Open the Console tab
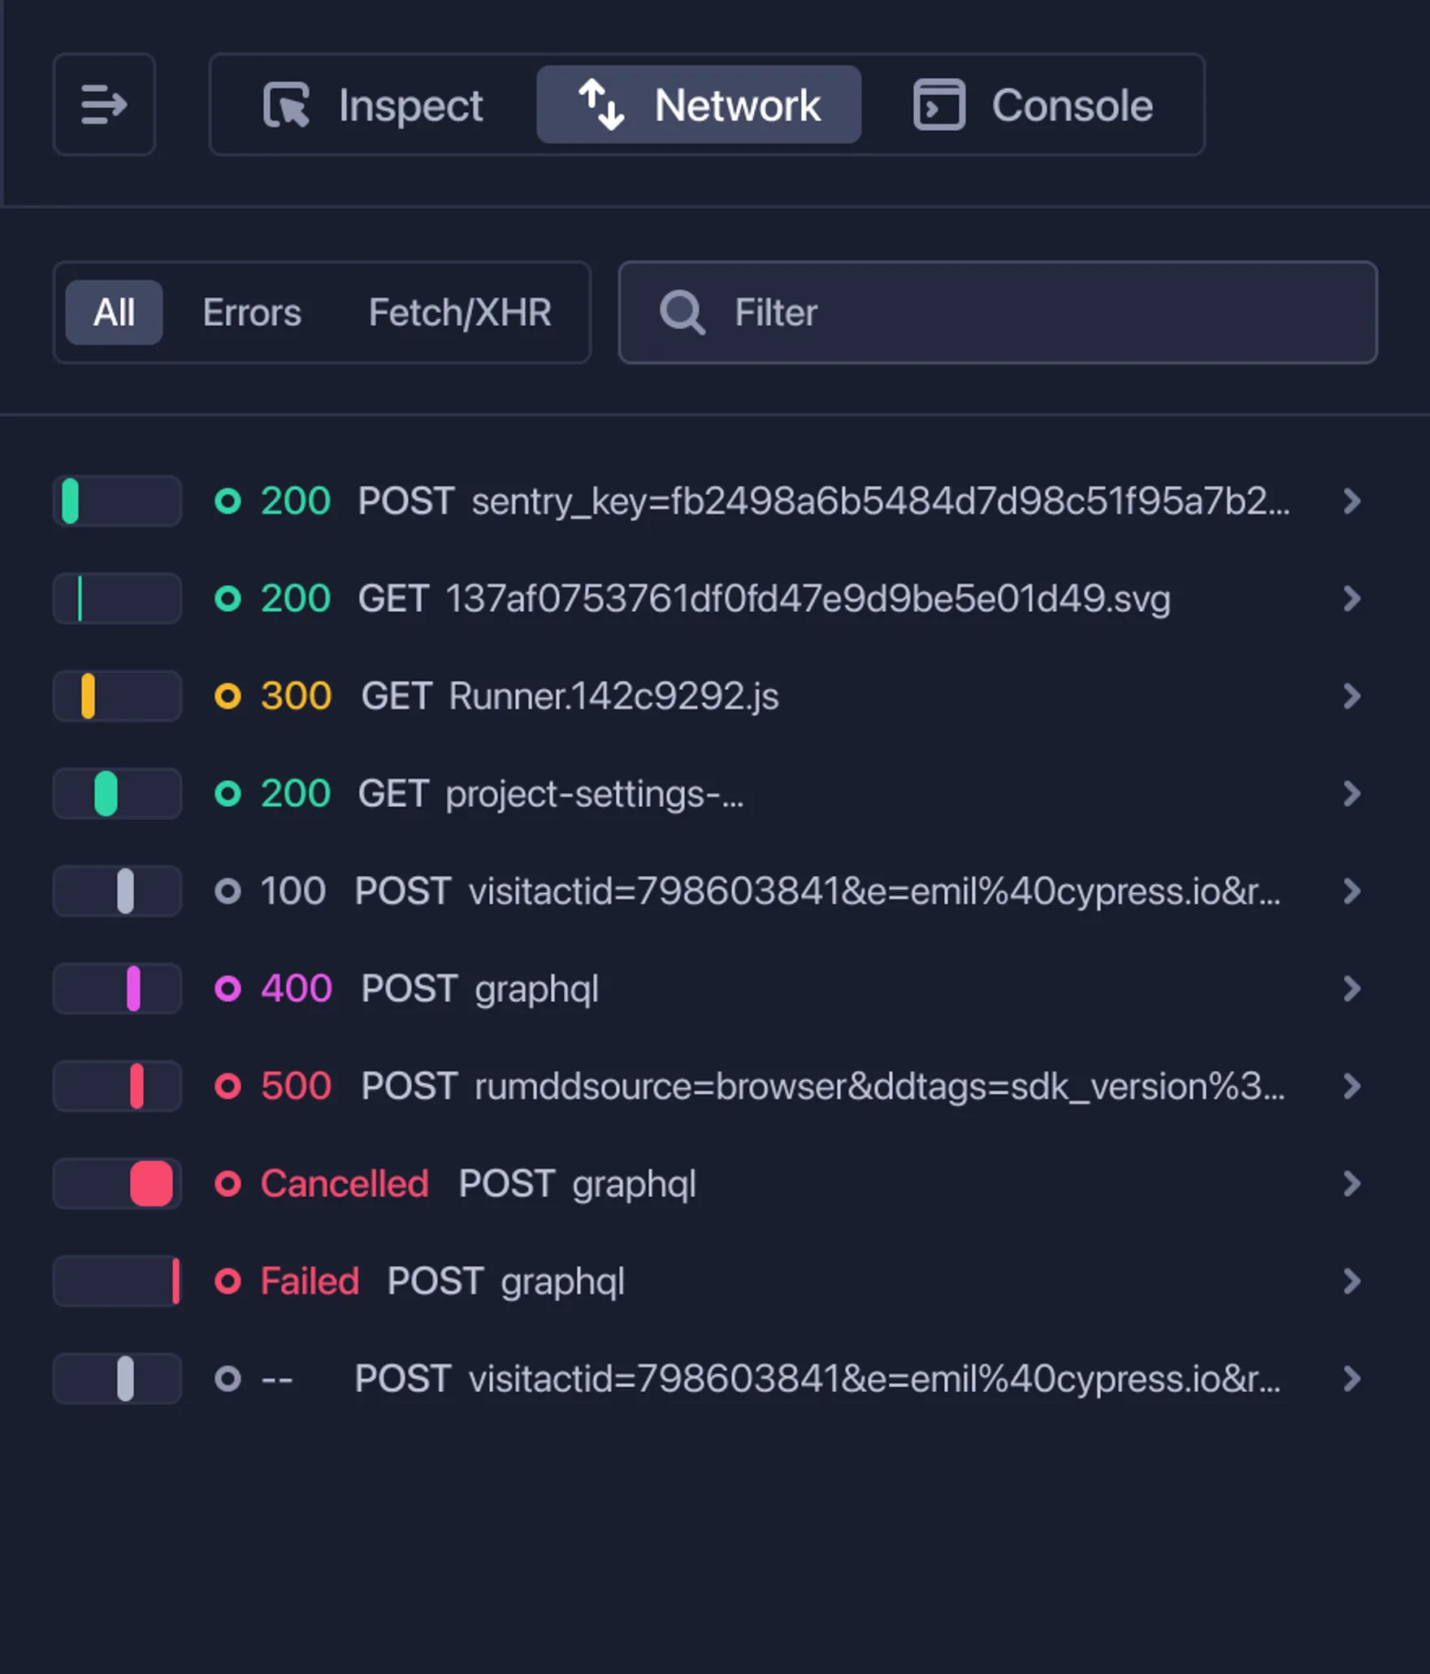1430x1674 pixels. pos(1033,106)
